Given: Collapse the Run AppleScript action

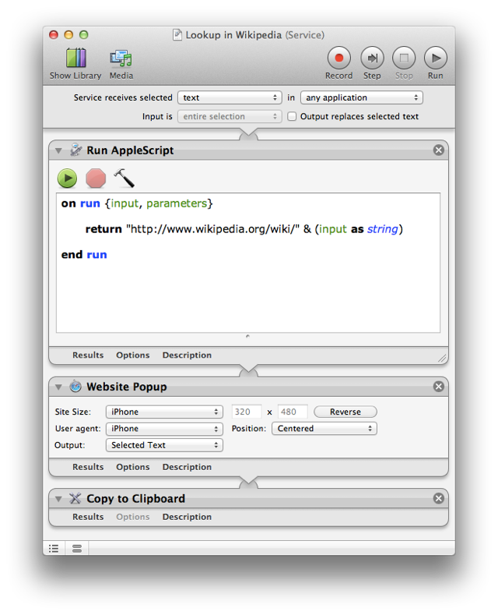Looking at the screenshot, I should 59,150.
